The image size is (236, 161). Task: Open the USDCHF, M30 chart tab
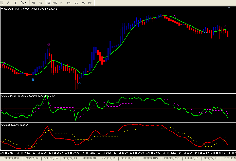171,158
